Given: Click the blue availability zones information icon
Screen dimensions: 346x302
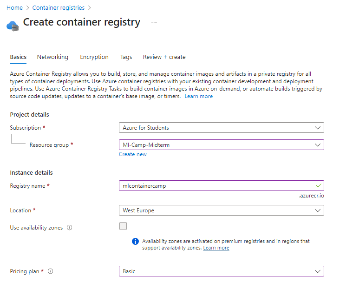Looking at the screenshot, I should (135, 241).
